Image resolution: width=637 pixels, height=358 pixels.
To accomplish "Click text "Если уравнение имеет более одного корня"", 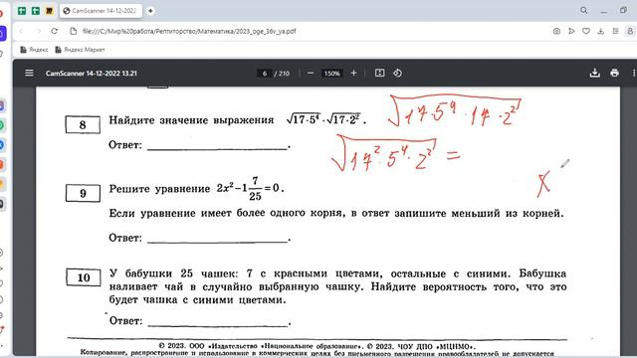I will pos(226,213).
